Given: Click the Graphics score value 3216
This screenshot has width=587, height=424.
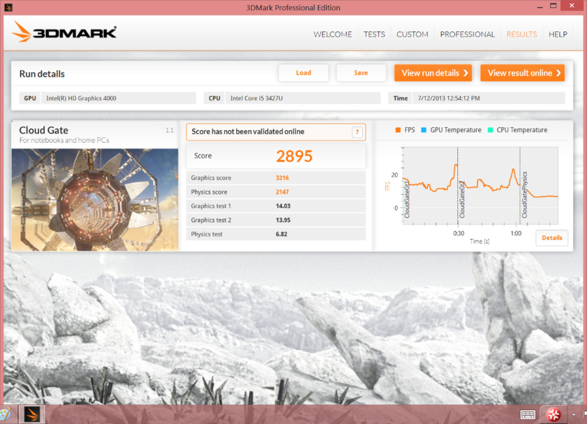Looking at the screenshot, I should tap(282, 178).
